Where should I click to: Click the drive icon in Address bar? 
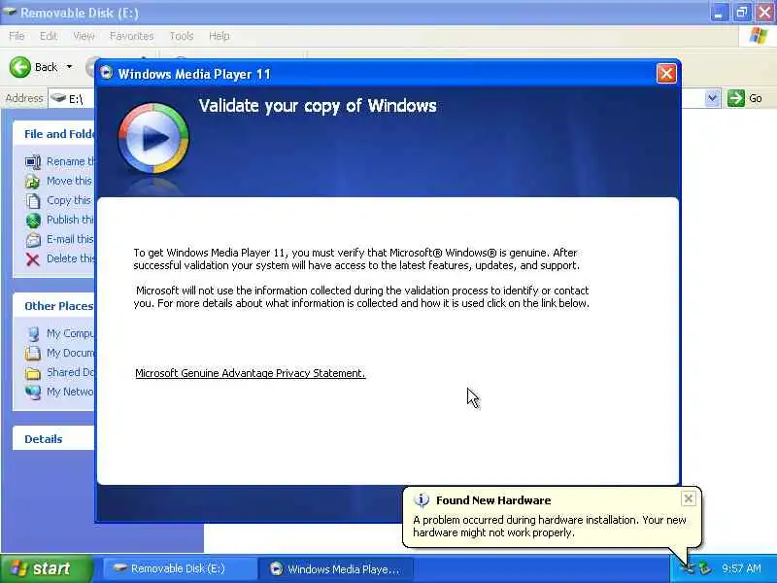58,98
